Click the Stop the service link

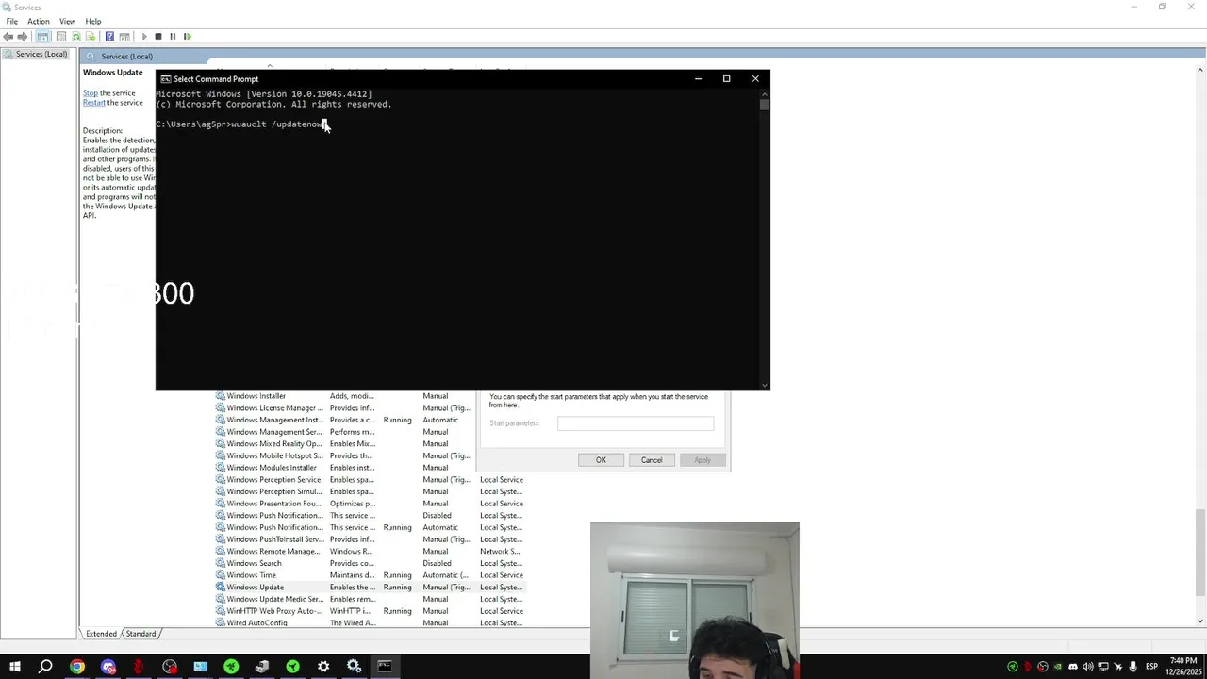point(91,93)
